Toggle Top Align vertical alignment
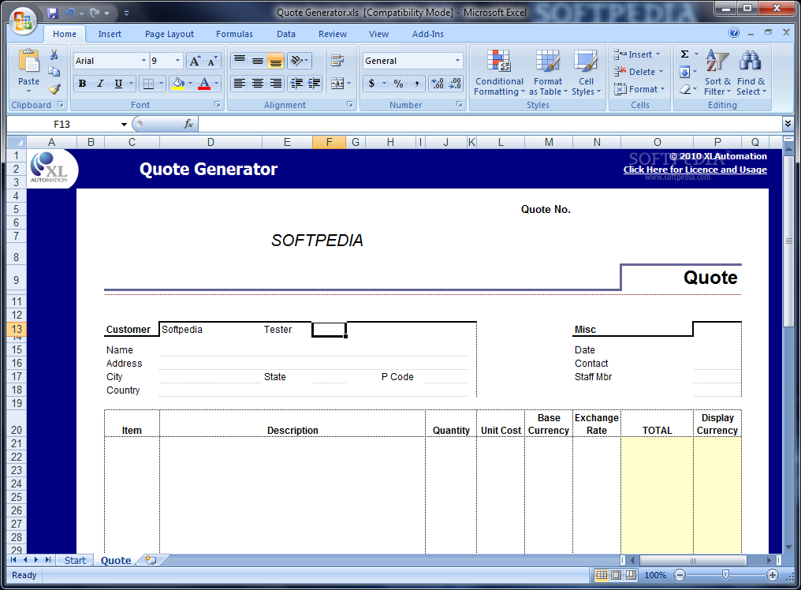This screenshot has height=590, width=801. [x=239, y=61]
